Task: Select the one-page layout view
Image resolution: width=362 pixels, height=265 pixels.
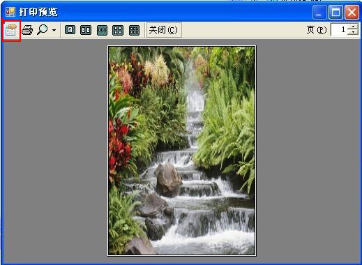Action: 70,30
